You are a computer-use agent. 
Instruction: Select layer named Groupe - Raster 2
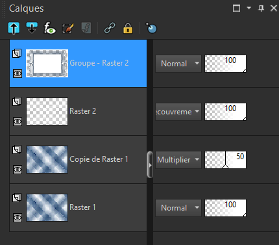click(x=99, y=63)
